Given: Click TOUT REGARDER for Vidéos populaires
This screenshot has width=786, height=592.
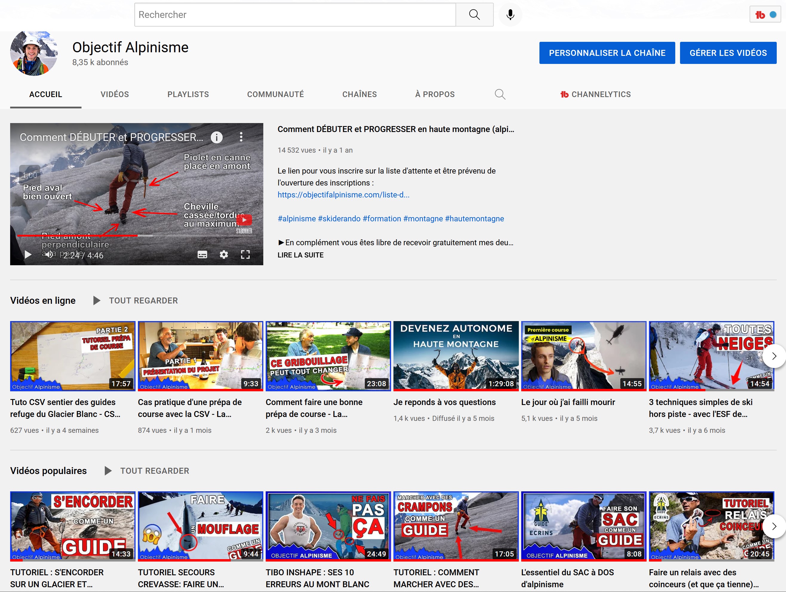Looking at the screenshot, I should point(155,471).
